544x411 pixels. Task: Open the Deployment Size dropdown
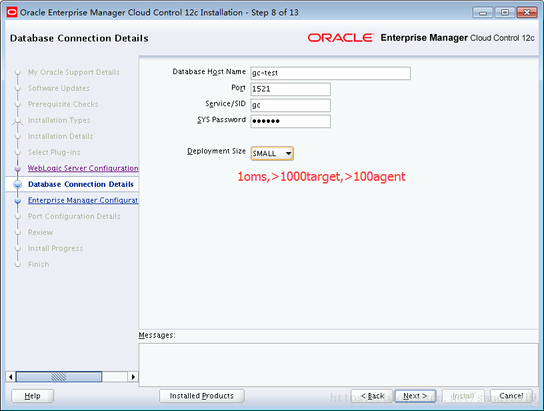tap(272, 153)
